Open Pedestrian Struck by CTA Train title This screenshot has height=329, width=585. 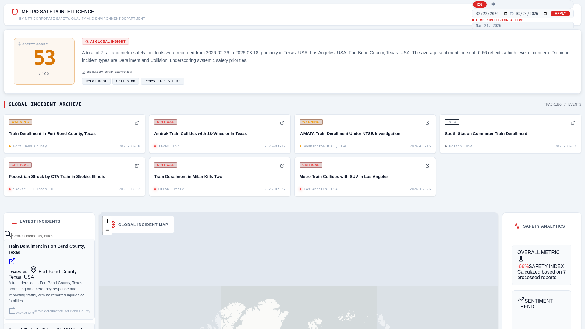pos(57,176)
